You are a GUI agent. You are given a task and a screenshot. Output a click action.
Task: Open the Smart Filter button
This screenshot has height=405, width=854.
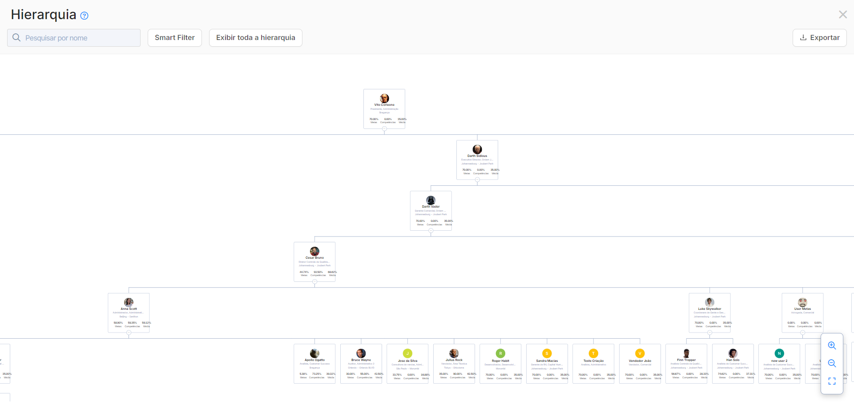[x=175, y=38]
